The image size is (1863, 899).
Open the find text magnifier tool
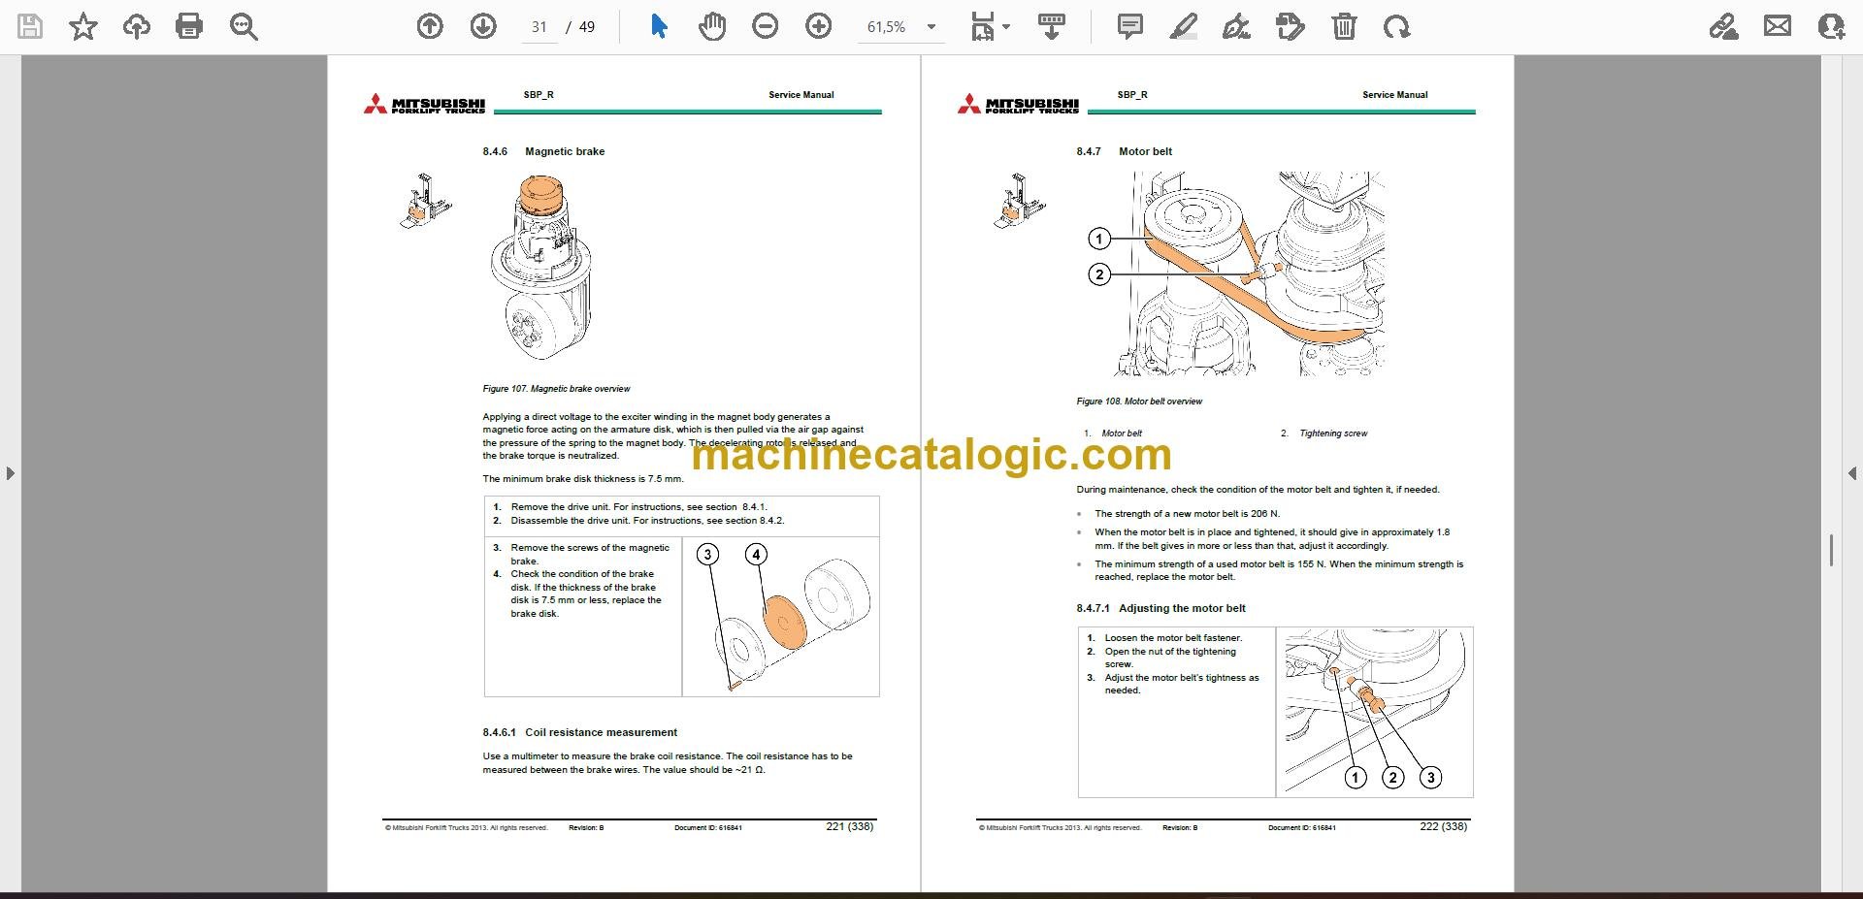(244, 26)
